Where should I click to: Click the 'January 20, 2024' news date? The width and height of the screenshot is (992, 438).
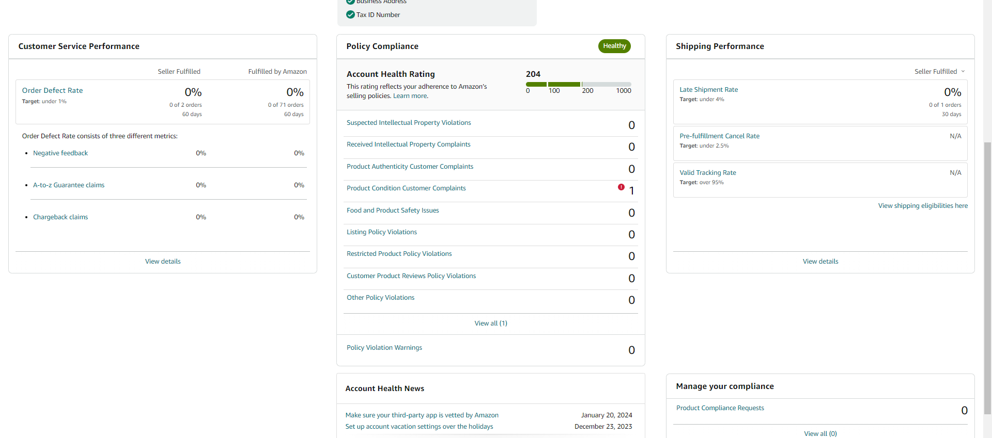point(606,415)
